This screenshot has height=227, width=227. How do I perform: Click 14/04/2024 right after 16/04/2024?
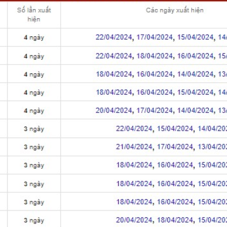(x=195, y=74)
